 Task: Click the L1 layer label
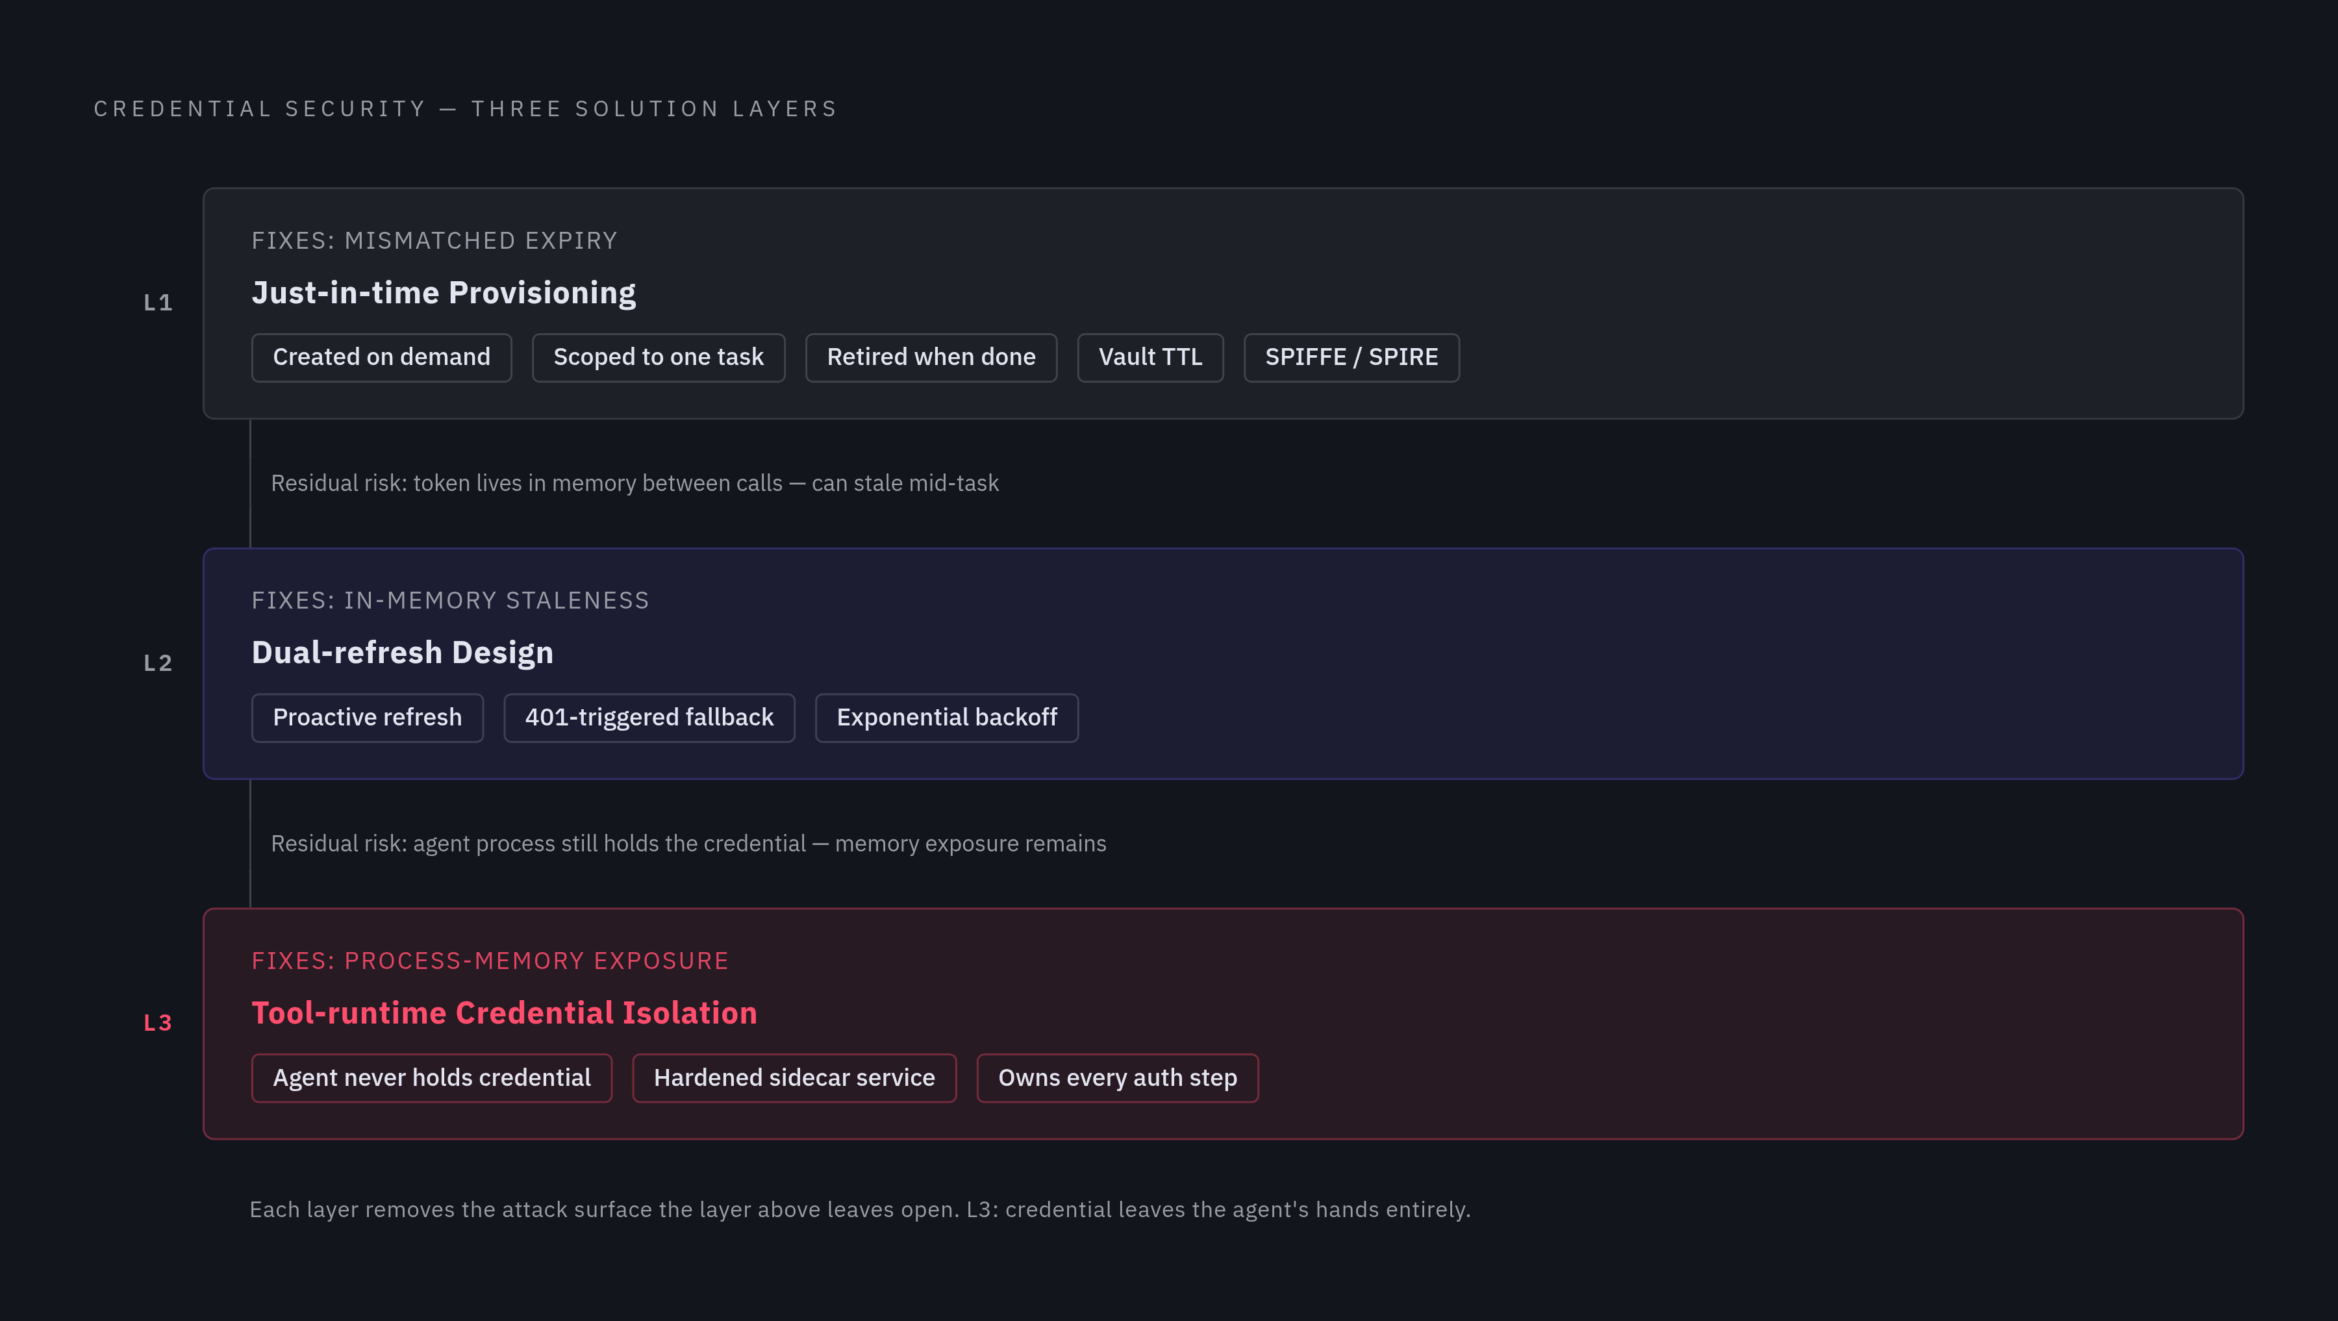[x=158, y=303]
